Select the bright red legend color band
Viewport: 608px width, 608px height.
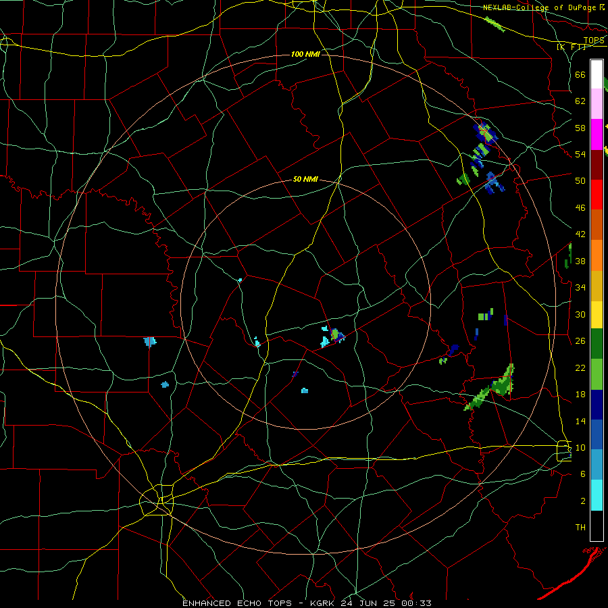pos(597,195)
